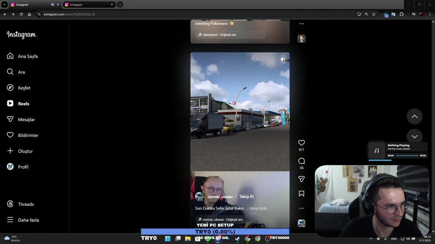Open volume control in system tray
Screen dimensions: 435x244
click(408, 239)
